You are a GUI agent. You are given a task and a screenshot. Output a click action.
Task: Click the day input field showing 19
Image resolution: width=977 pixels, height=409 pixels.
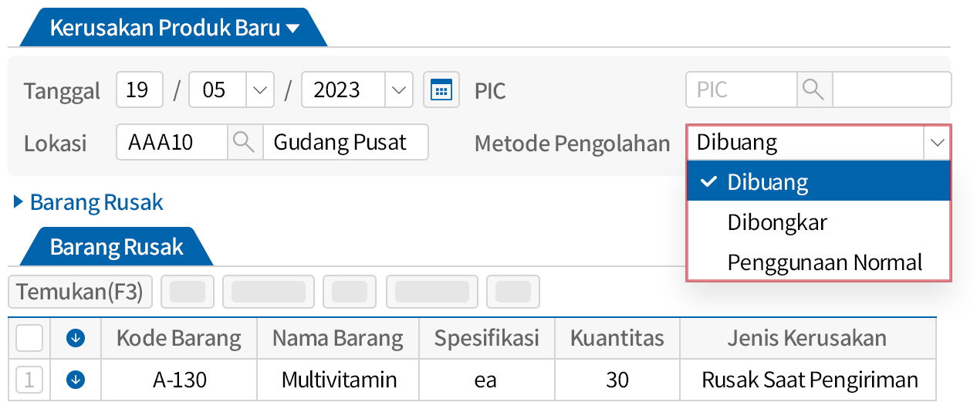tap(139, 90)
